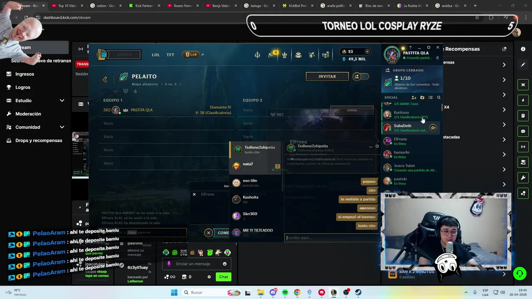The width and height of the screenshot is (532, 299).
Task: Open Moderación in Kick sidebar
Action: 28,114
